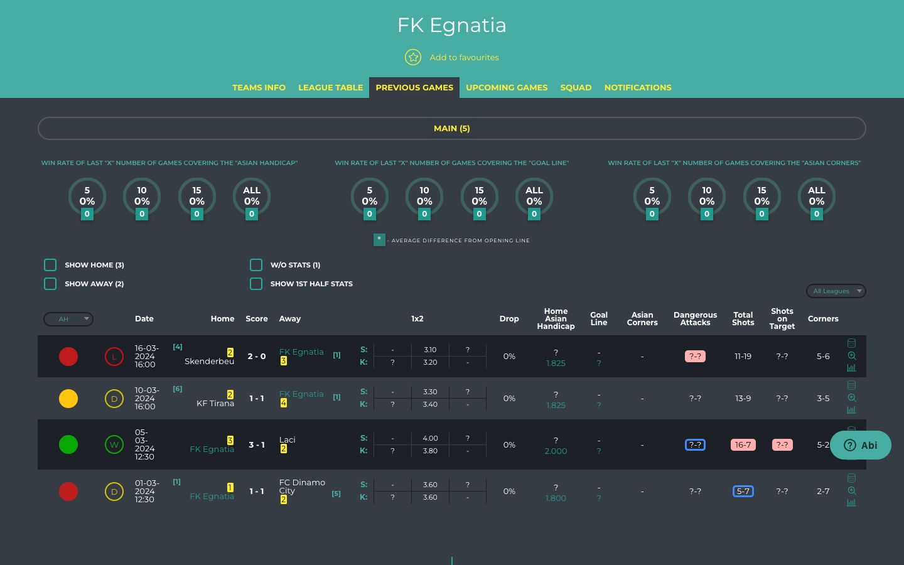Screen dimensions: 904x565
Task: Click the magnifier icon in the Skenderbeu row
Action: pos(852,355)
